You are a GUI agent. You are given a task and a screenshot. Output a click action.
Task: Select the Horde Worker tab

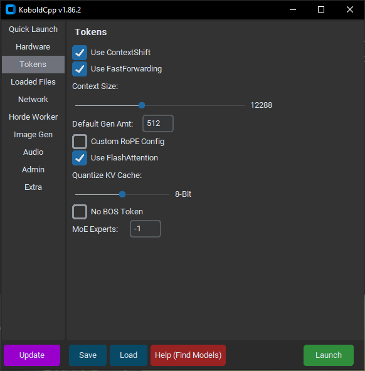[33, 117]
